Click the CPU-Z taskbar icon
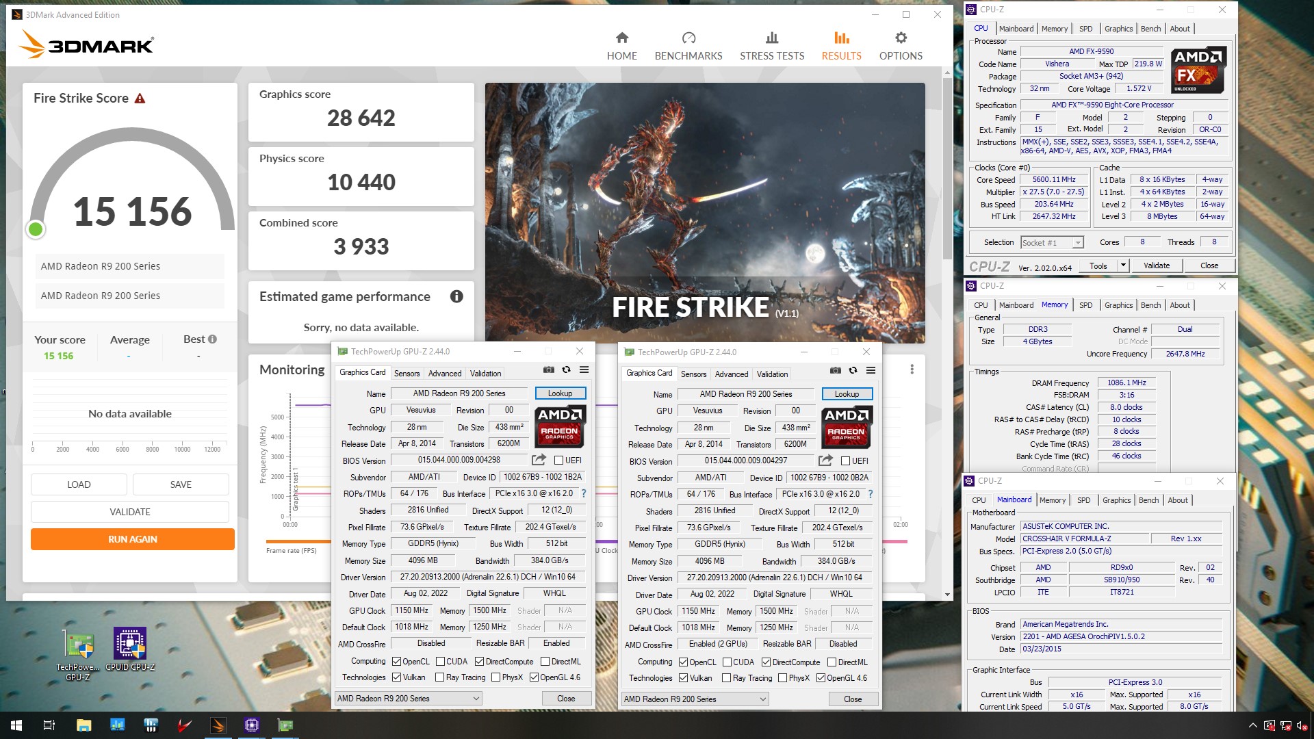This screenshot has height=739, width=1314. click(251, 725)
